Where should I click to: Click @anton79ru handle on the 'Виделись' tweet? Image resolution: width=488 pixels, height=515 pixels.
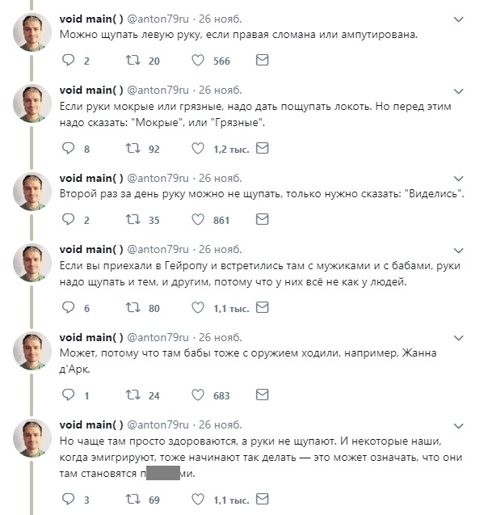[158, 178]
